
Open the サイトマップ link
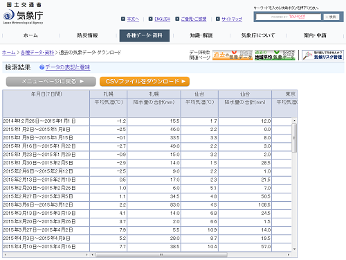[232, 19]
